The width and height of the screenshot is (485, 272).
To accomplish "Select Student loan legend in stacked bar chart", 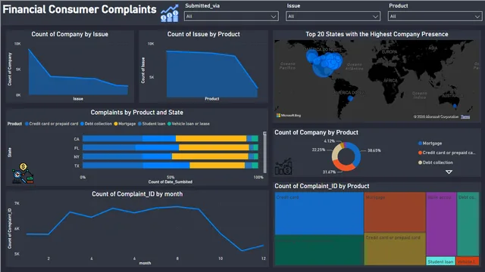I will click(x=152, y=124).
